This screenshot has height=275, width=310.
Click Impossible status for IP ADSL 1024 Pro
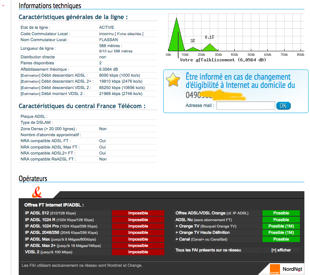click(138, 226)
